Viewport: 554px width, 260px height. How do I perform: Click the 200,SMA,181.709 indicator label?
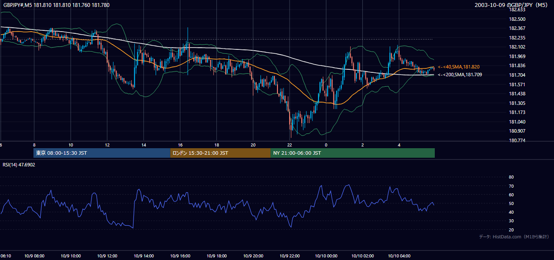tap(459, 75)
